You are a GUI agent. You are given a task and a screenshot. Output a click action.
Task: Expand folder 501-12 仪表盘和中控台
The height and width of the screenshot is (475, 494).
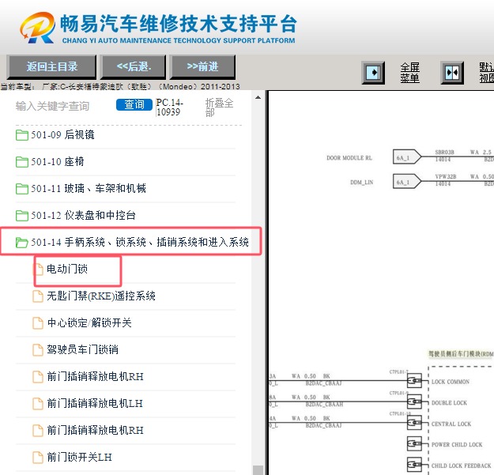click(83, 216)
